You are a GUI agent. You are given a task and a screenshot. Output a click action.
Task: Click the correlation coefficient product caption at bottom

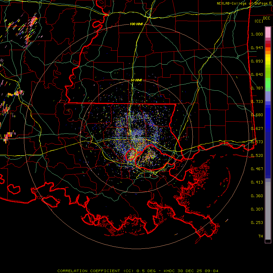click(138, 271)
